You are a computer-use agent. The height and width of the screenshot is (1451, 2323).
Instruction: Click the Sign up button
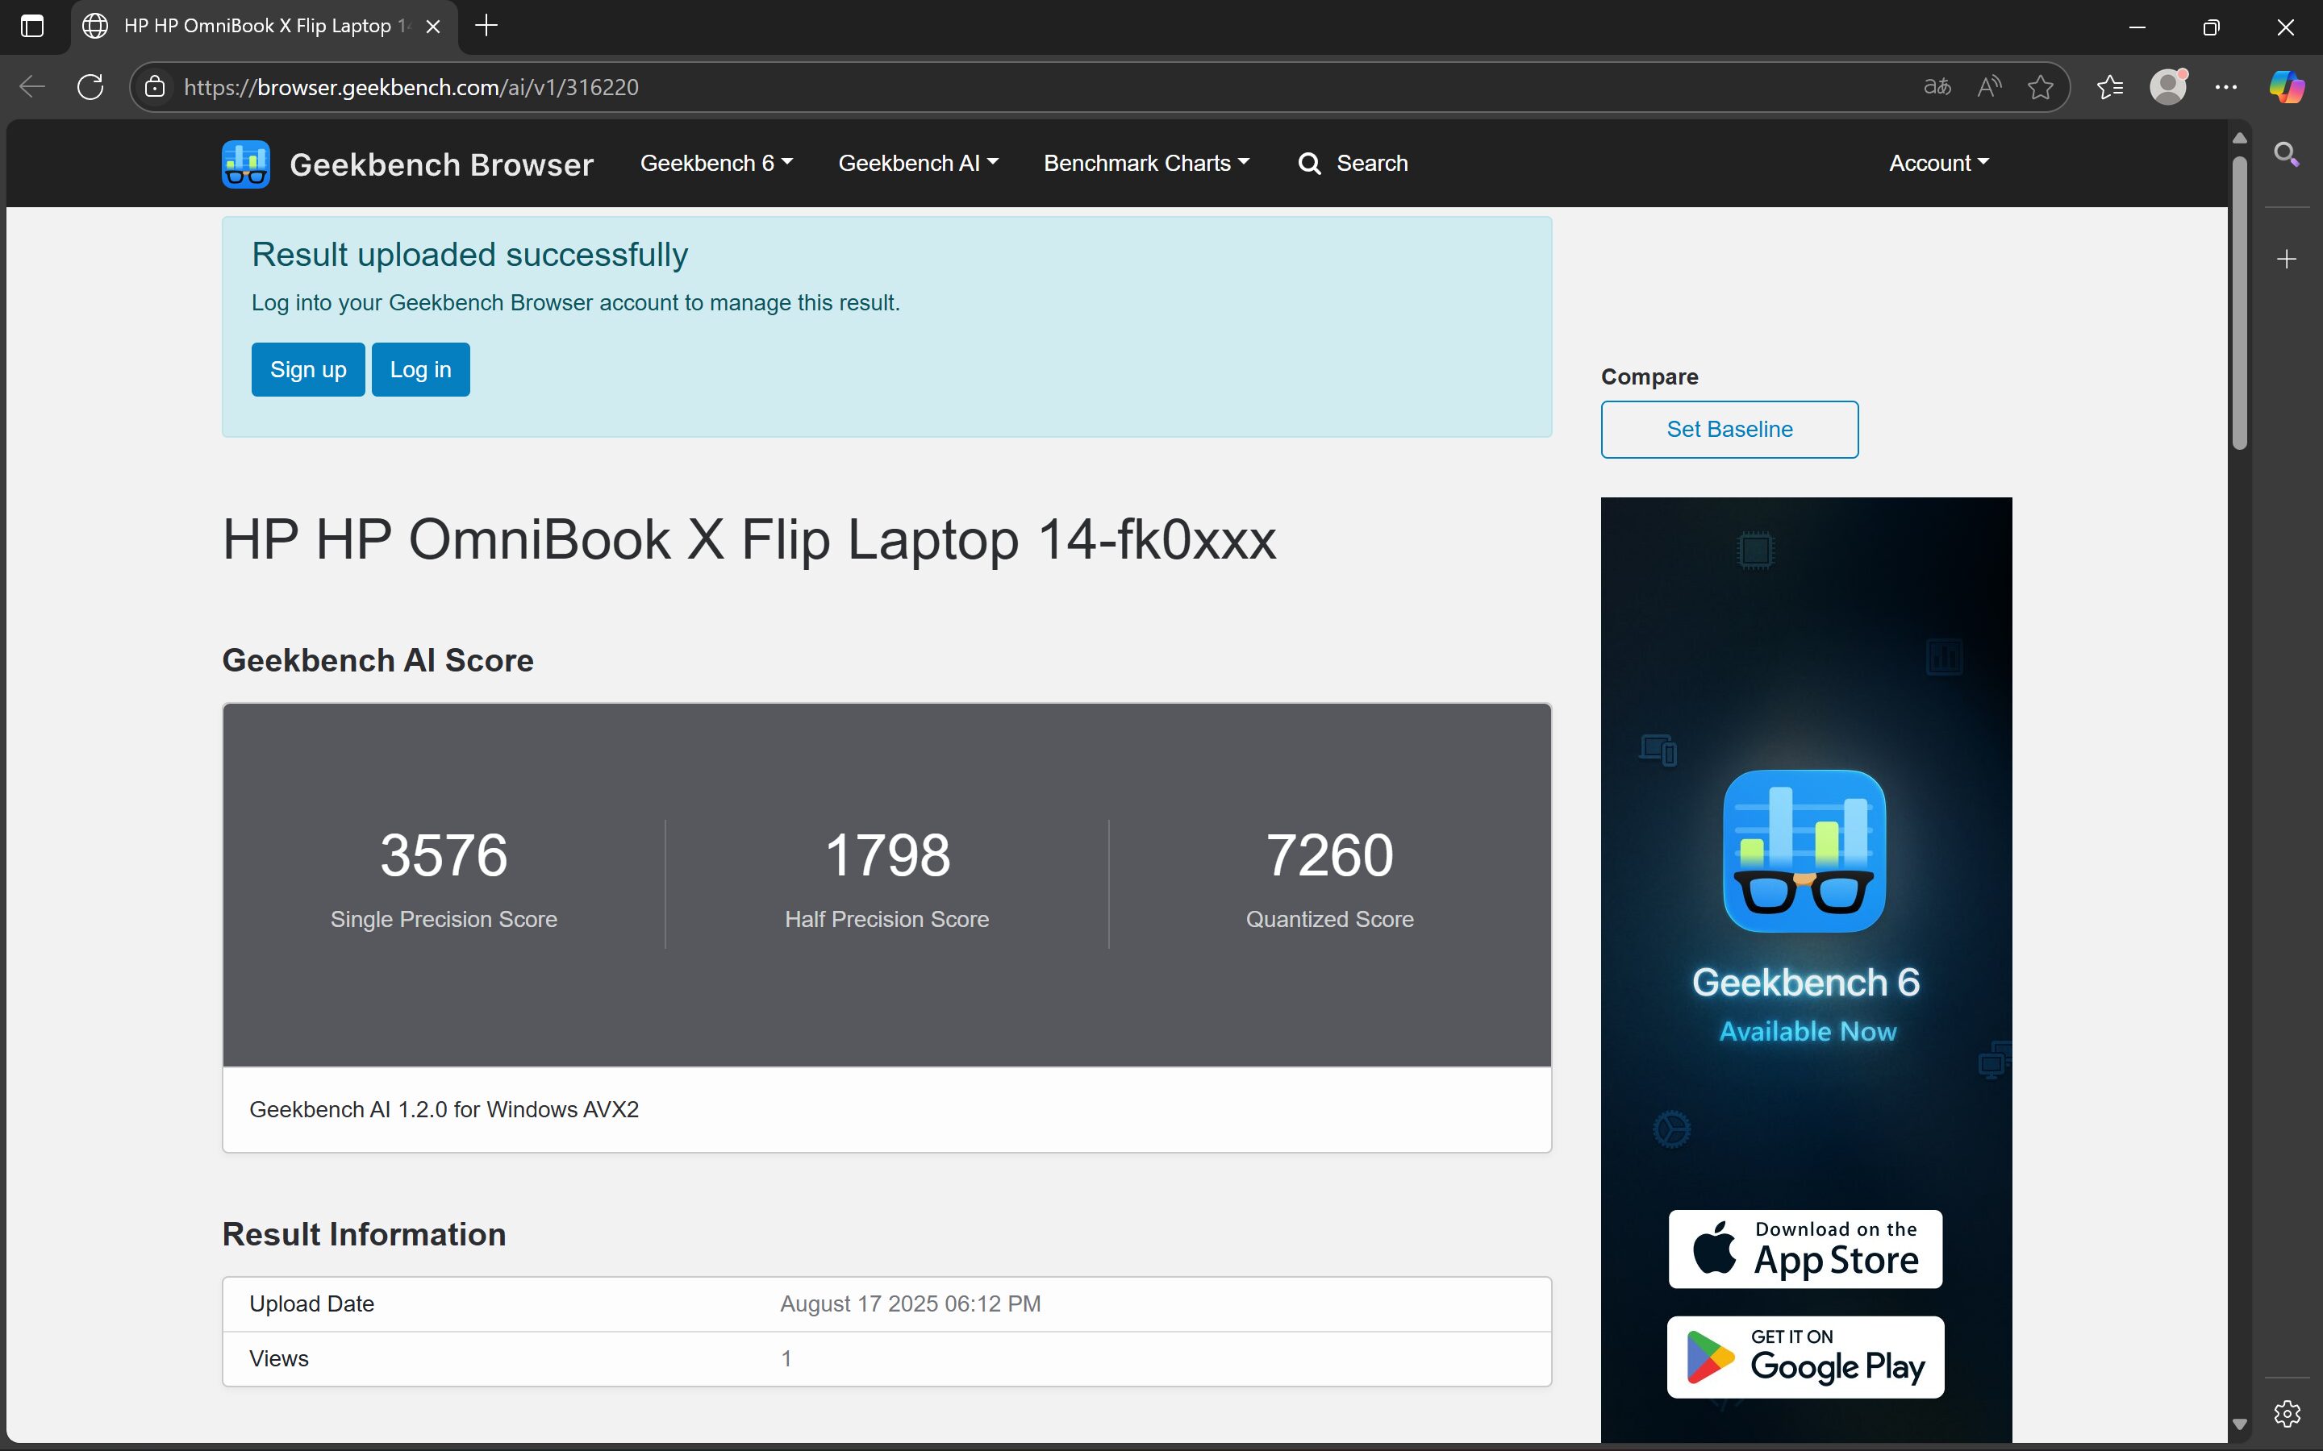pos(308,369)
